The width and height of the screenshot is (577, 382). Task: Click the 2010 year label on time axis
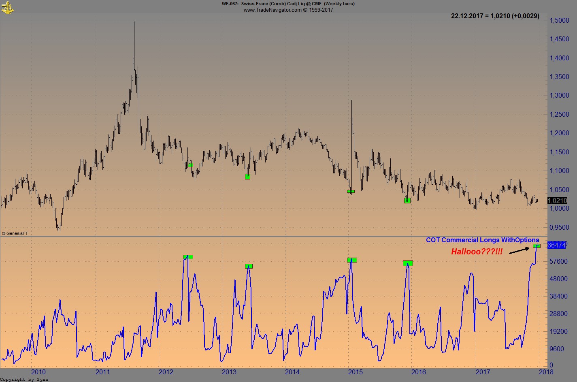click(x=38, y=372)
